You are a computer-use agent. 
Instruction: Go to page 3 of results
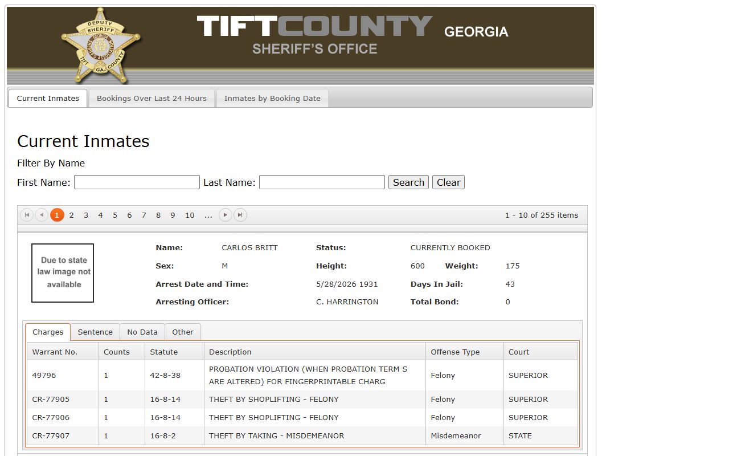86,215
